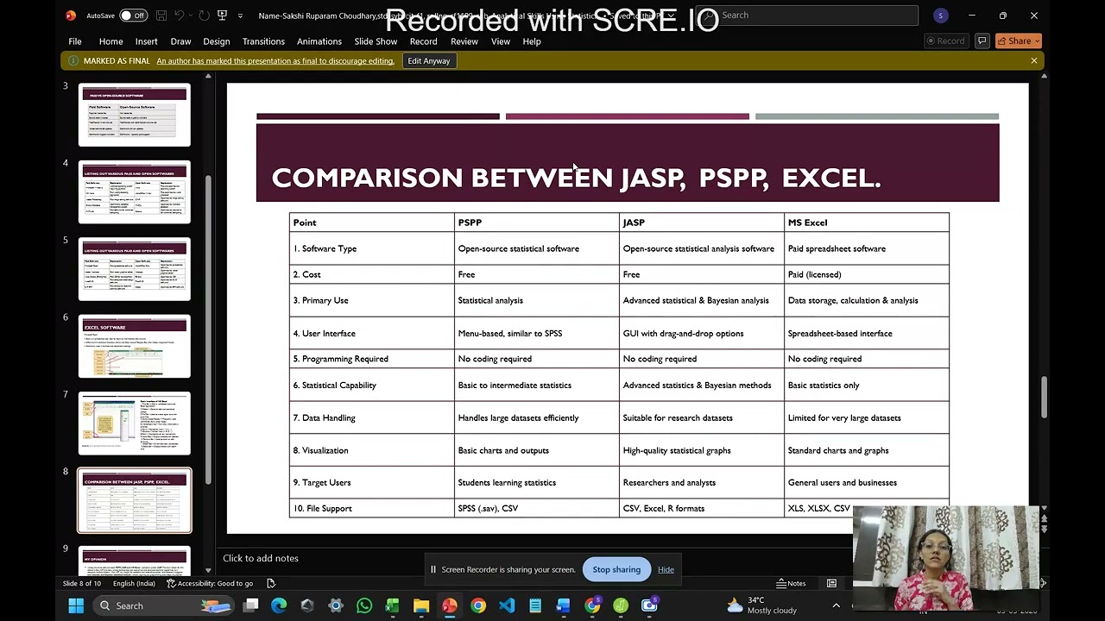Open Excel from the taskbar

pos(393,605)
